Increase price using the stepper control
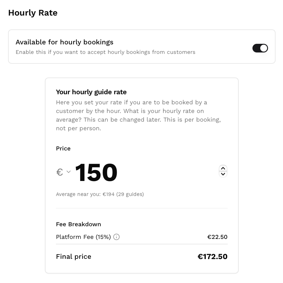The width and height of the screenshot is (283, 283). (x=223, y=169)
